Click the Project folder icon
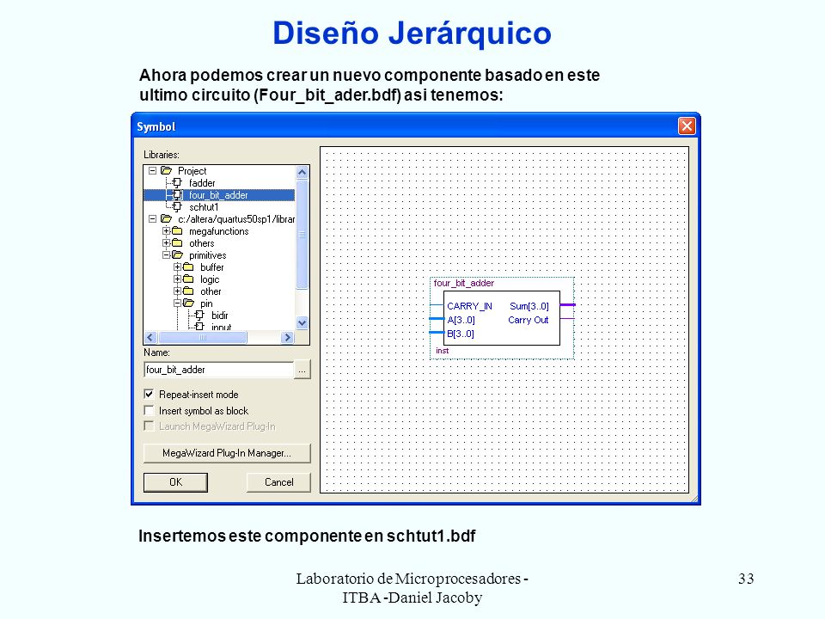Image resolution: width=825 pixels, height=619 pixels. click(166, 170)
